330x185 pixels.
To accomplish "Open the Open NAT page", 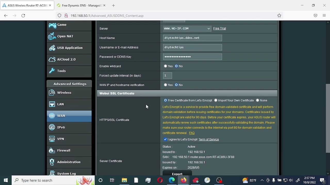I will 69,36.
